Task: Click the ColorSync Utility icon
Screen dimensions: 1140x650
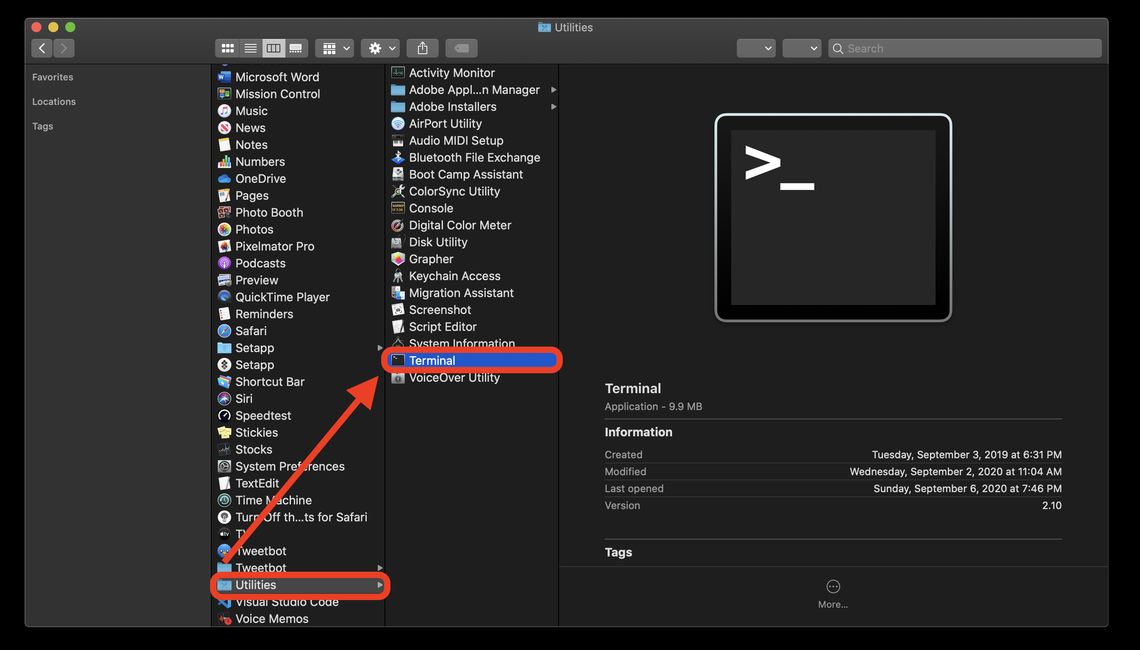Action: pyautogui.click(x=398, y=191)
